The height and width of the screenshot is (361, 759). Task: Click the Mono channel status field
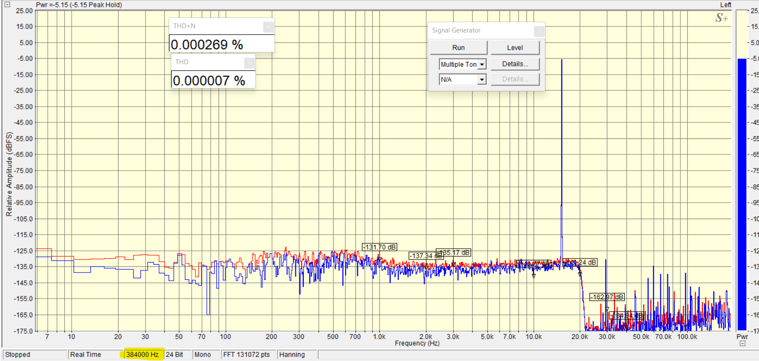coord(202,354)
